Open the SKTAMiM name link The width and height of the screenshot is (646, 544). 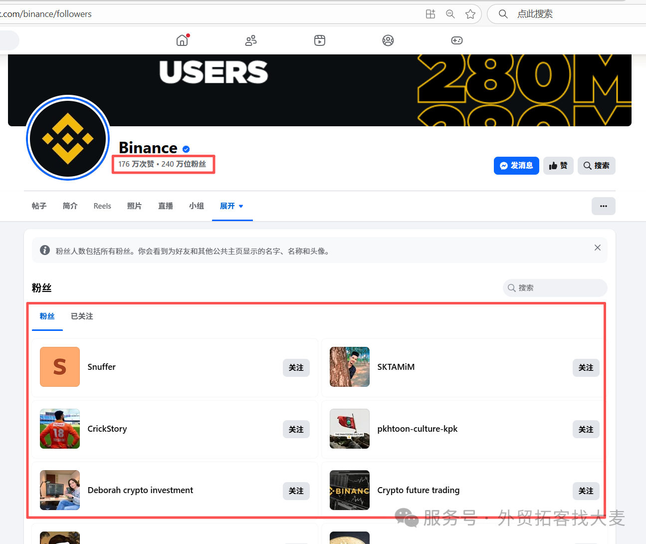(396, 367)
